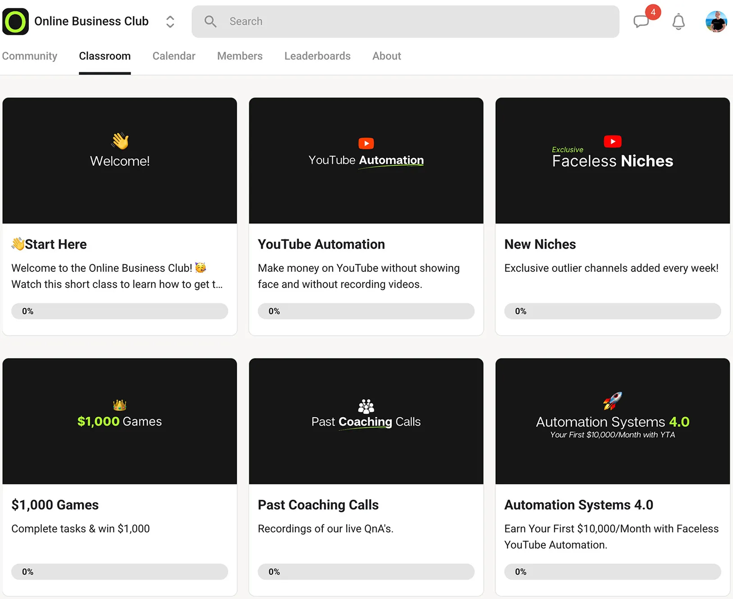Click the Automation Systems 4.0 title
This screenshot has width=733, height=599.
click(x=579, y=505)
